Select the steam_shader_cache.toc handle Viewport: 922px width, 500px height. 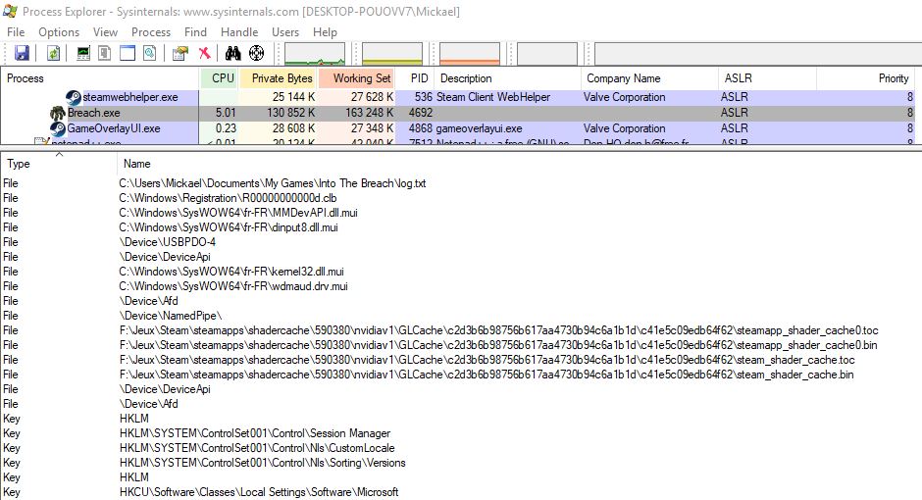(x=487, y=360)
